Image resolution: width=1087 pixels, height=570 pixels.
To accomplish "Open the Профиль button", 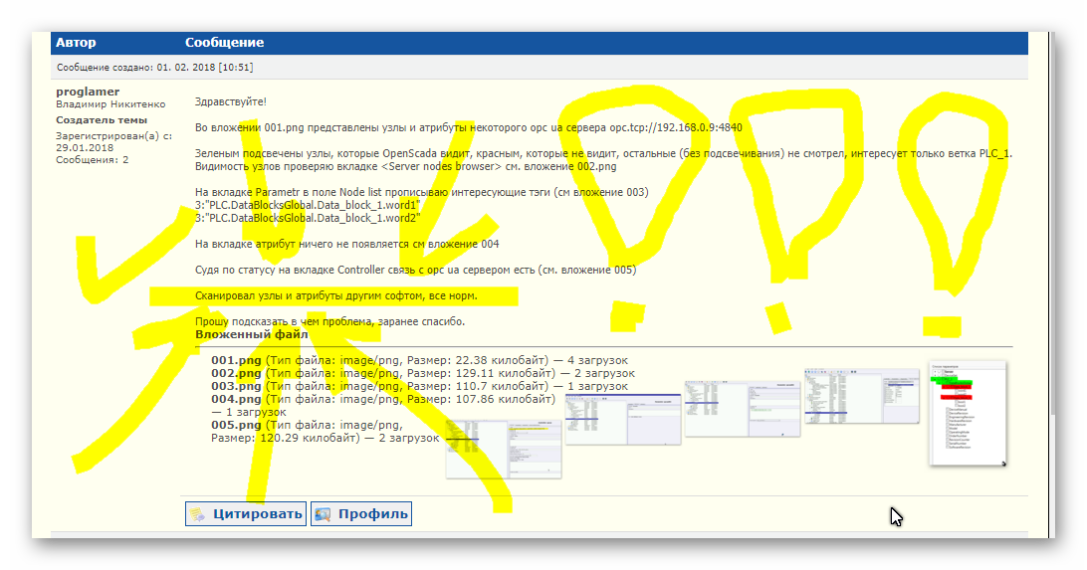I will point(361,514).
